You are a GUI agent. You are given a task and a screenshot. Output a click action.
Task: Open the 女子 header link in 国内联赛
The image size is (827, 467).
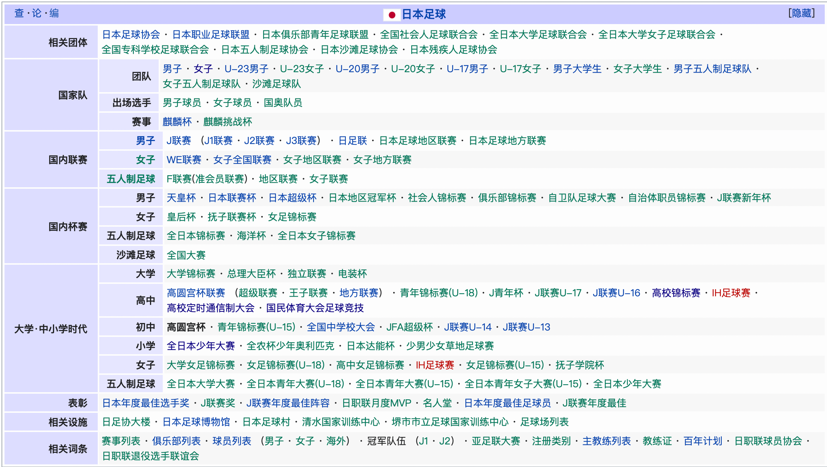pyautogui.click(x=145, y=160)
